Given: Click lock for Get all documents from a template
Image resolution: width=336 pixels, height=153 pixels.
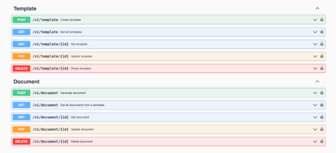Looking at the screenshot, I should coord(322,105).
